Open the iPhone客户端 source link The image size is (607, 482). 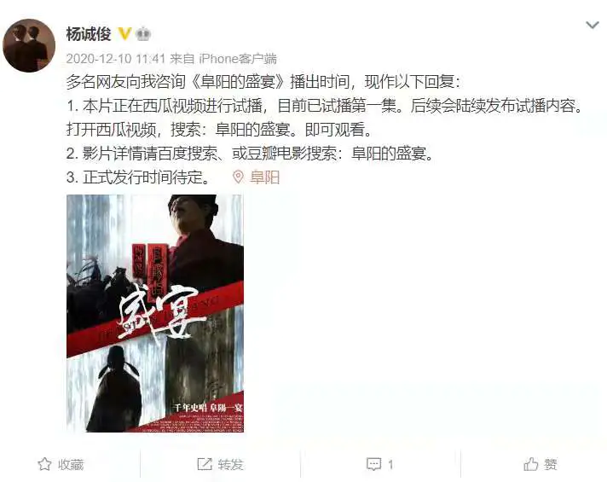238,59
